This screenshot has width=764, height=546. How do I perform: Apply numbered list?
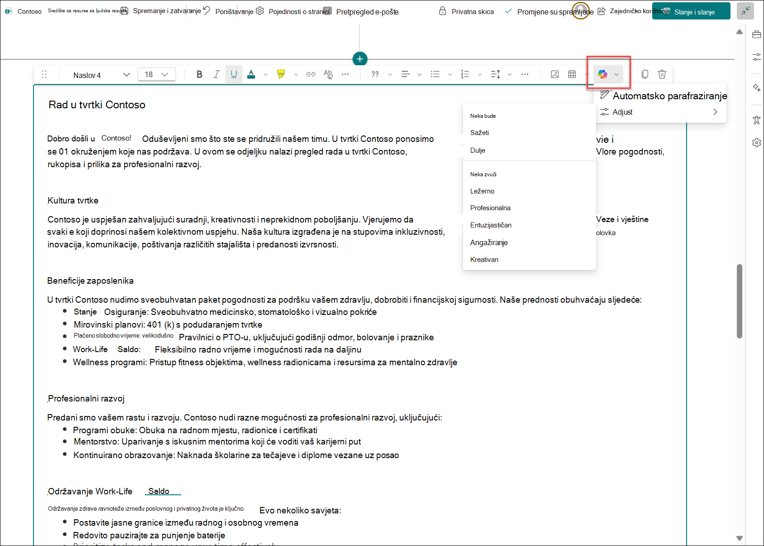(x=465, y=74)
